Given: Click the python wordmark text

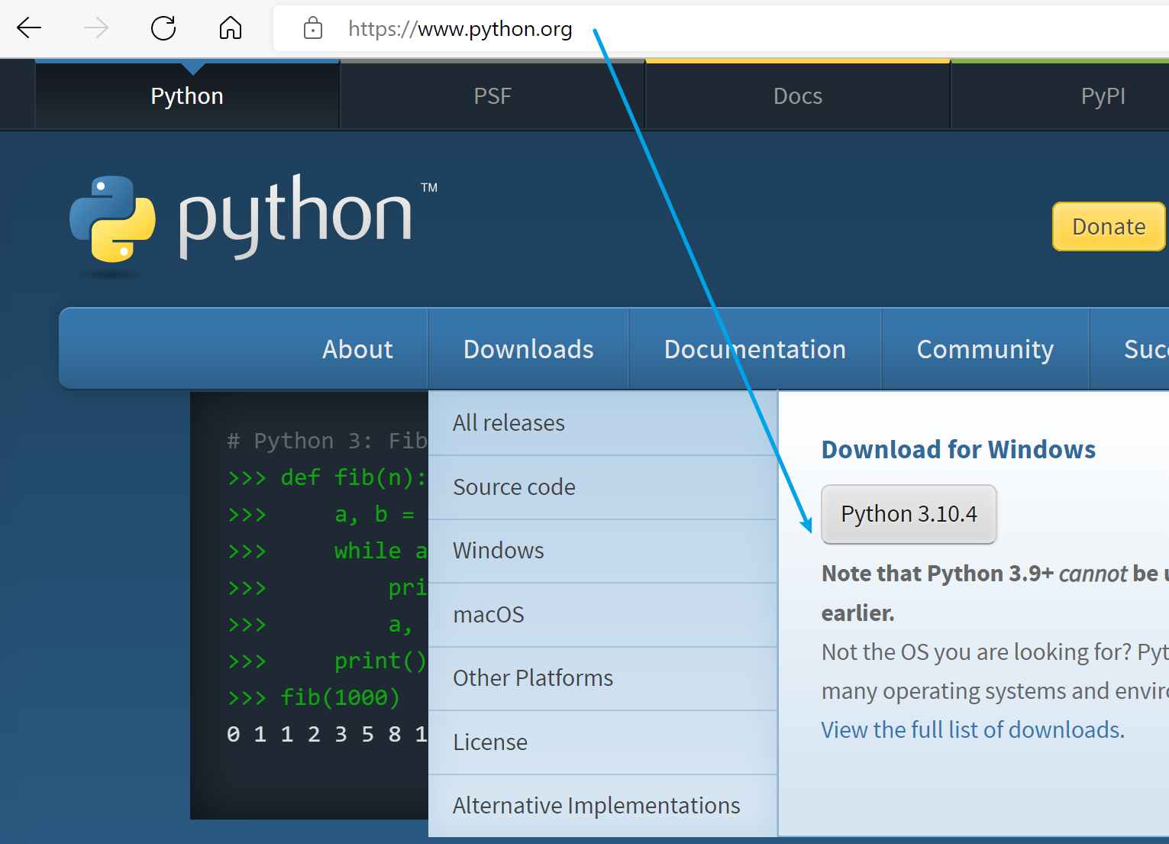Looking at the screenshot, I should click(295, 216).
